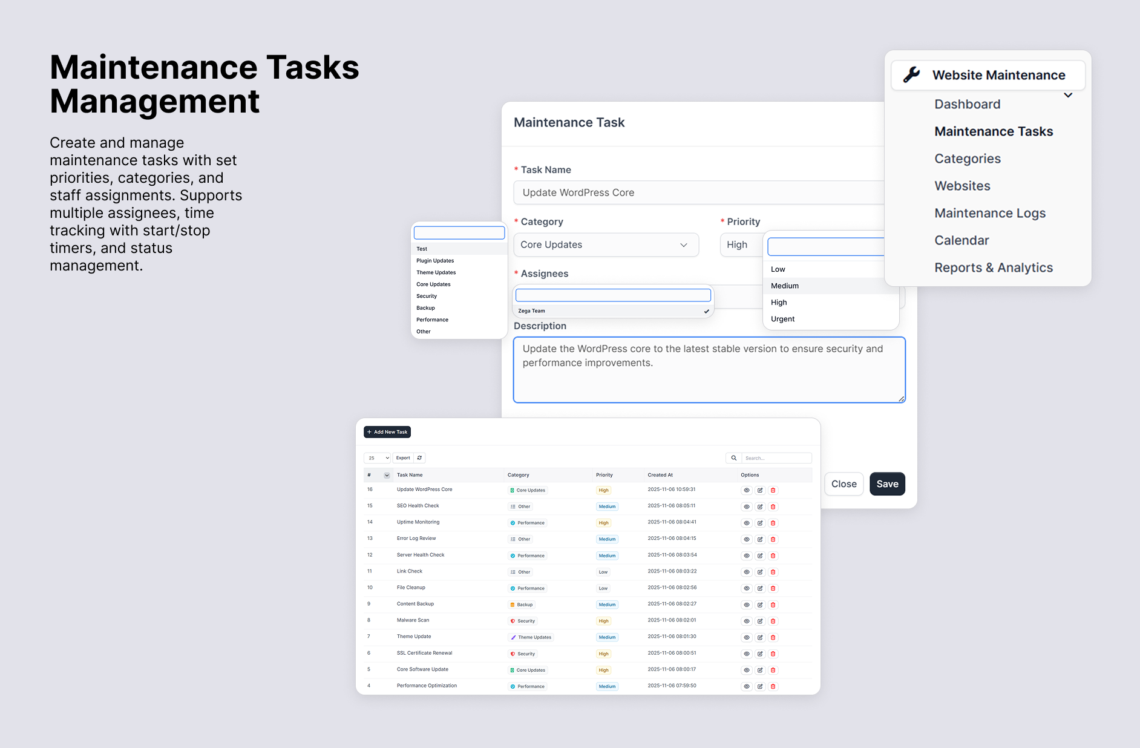
Task: Open the page size dropdown showing 25
Action: [x=376, y=458]
